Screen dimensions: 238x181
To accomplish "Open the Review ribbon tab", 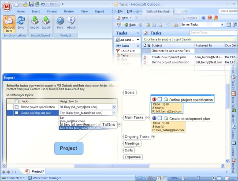I will click(x=69, y=11).
